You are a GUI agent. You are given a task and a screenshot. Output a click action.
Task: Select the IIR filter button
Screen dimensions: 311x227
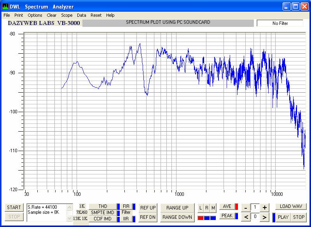point(126,219)
